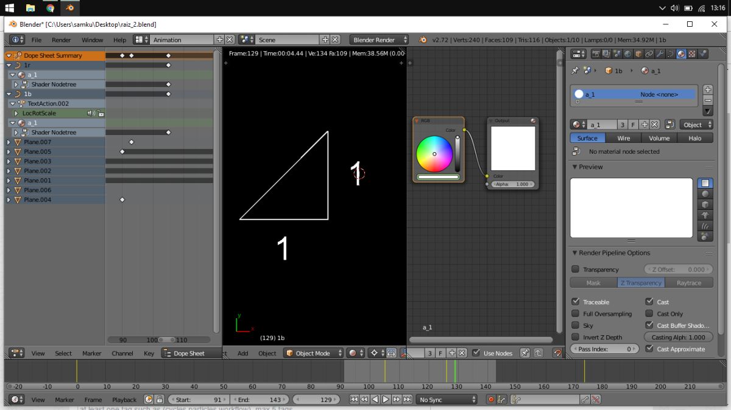Select the Volume material type
Screen dimensions: 731x410
[659, 138]
